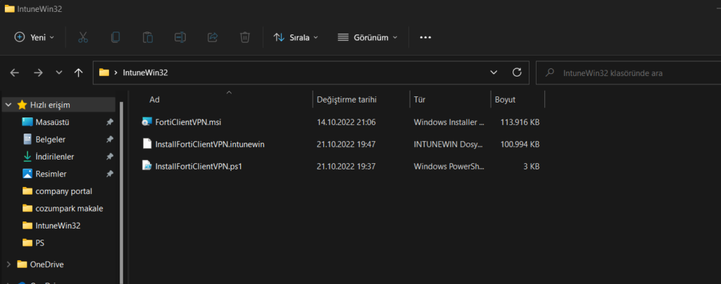Viewport: 721px width, 284px height.
Task: Select IntuneWin32 folder in sidebar
Action: pos(58,225)
